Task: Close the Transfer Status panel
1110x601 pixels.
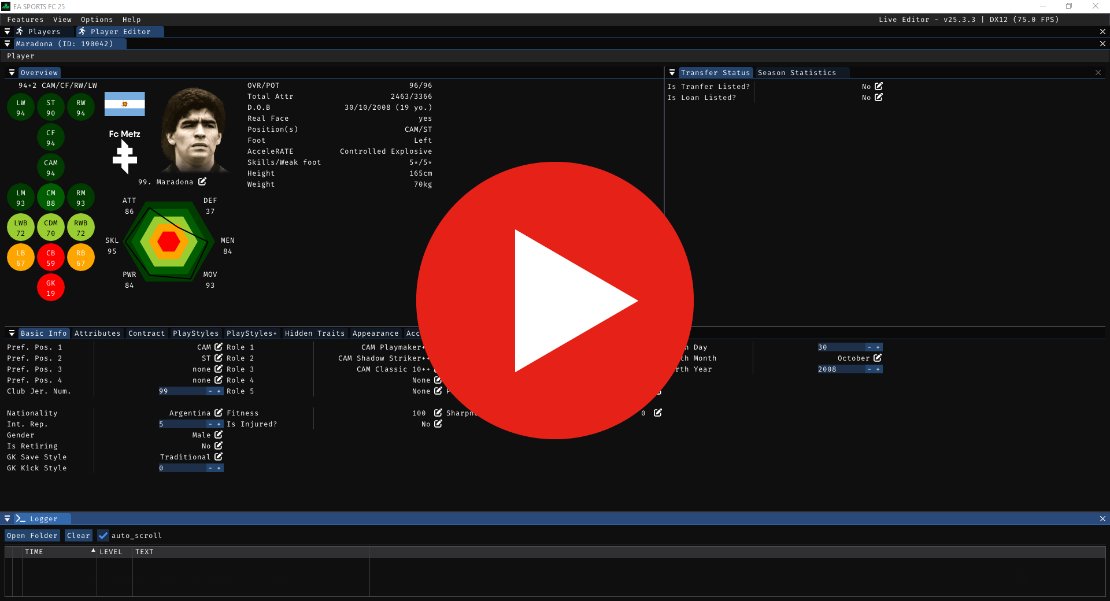Action: tap(1098, 72)
